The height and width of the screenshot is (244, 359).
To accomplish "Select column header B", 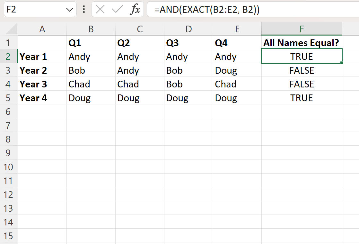I will 91,29.
